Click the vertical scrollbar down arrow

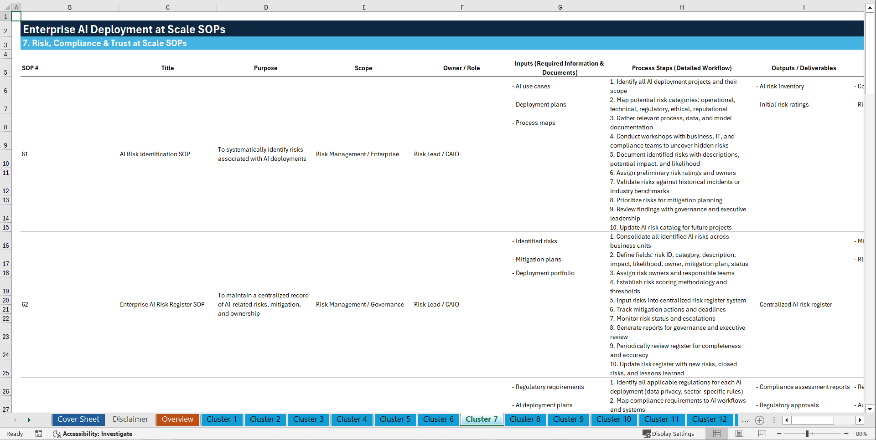[870, 409]
